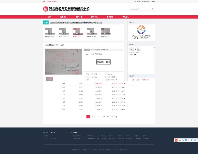Image resolution: width=198 pixels, height=154 pixels.
Task: Open the first announcement entry in right panel
Action: 135,49
